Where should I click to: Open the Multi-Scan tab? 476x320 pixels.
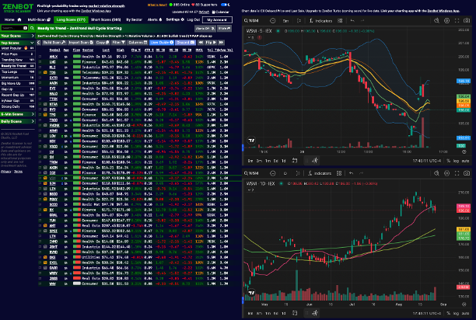pyautogui.click(x=39, y=19)
